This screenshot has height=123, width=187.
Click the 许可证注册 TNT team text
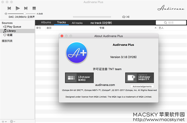click(107, 69)
